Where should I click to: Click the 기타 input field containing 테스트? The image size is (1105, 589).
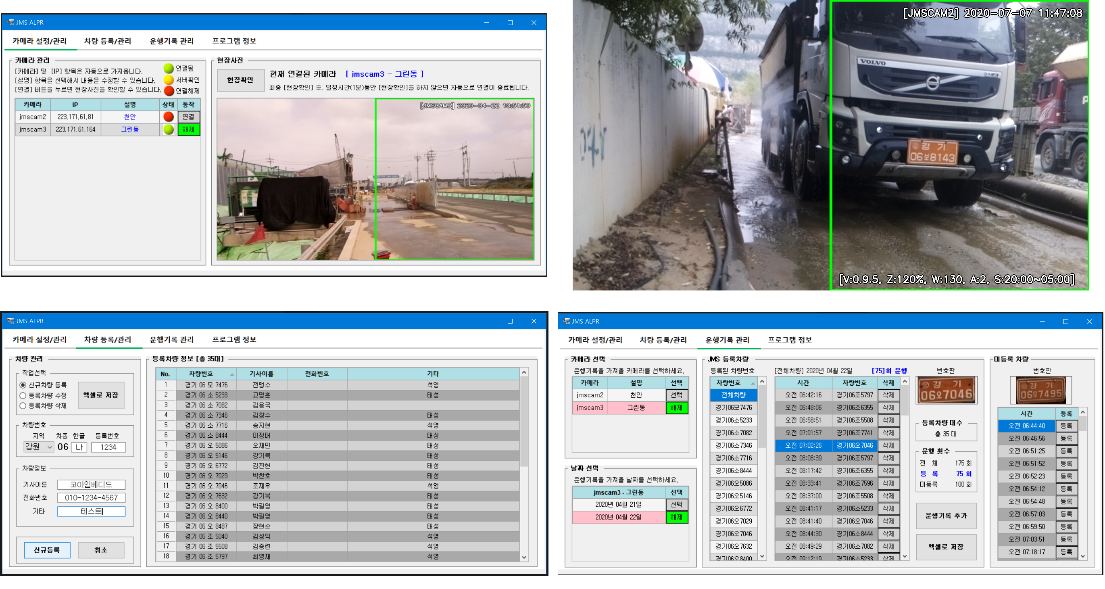point(92,511)
